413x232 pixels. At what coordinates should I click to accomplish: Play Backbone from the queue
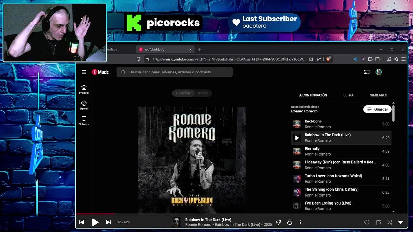(x=341, y=124)
